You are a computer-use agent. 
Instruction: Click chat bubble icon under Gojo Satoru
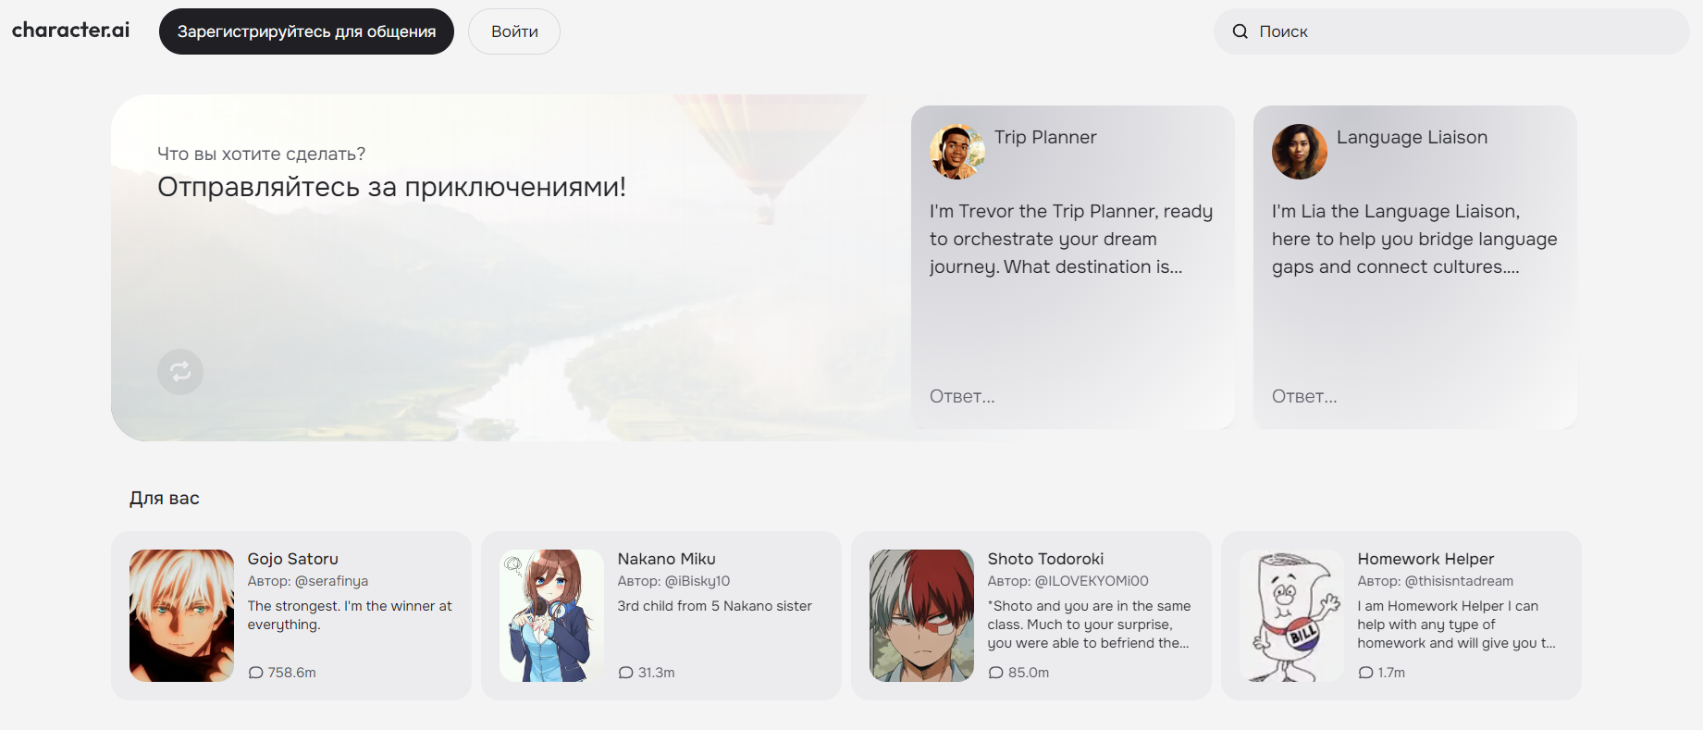(256, 673)
